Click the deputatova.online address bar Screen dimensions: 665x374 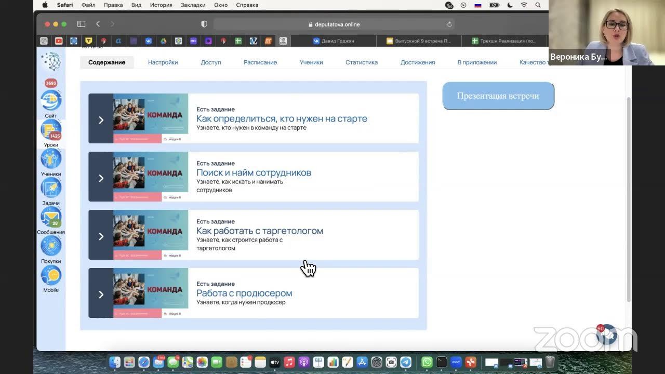point(334,24)
